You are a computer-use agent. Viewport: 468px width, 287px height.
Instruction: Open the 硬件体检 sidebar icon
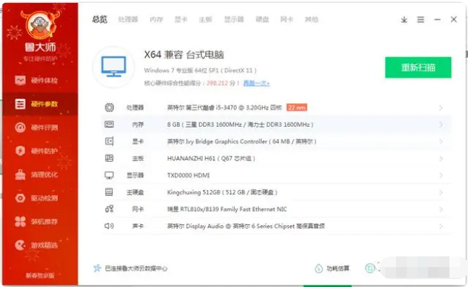pos(20,80)
